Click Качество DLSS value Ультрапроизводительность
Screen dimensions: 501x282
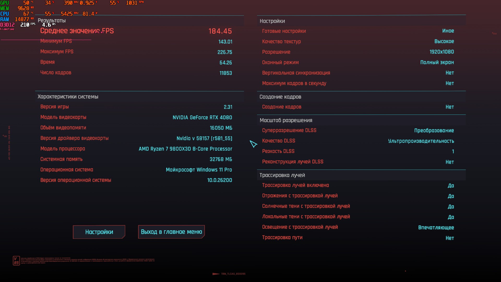[x=421, y=141]
